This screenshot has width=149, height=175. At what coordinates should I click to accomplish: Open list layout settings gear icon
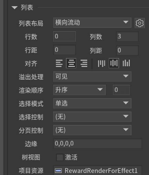[140, 23]
